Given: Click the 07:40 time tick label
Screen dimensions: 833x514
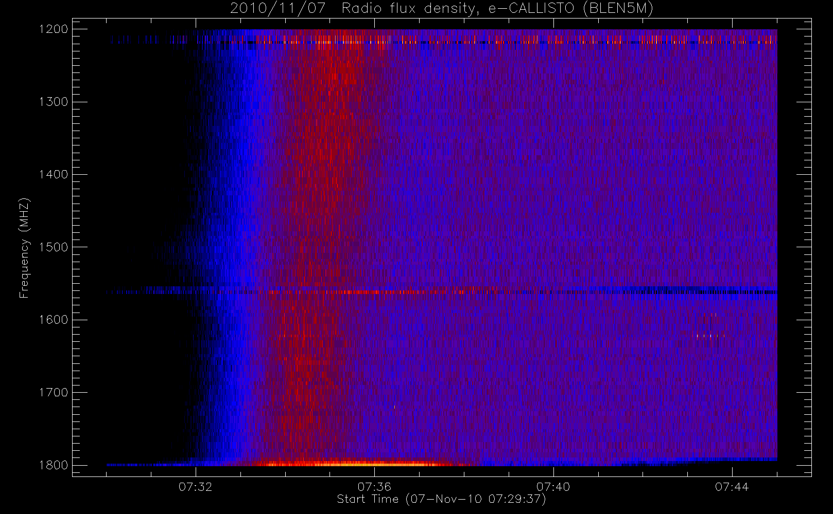Looking at the screenshot, I should pos(553,487).
